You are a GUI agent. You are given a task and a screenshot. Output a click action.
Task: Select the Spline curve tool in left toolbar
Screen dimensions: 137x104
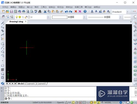pos(2,35)
